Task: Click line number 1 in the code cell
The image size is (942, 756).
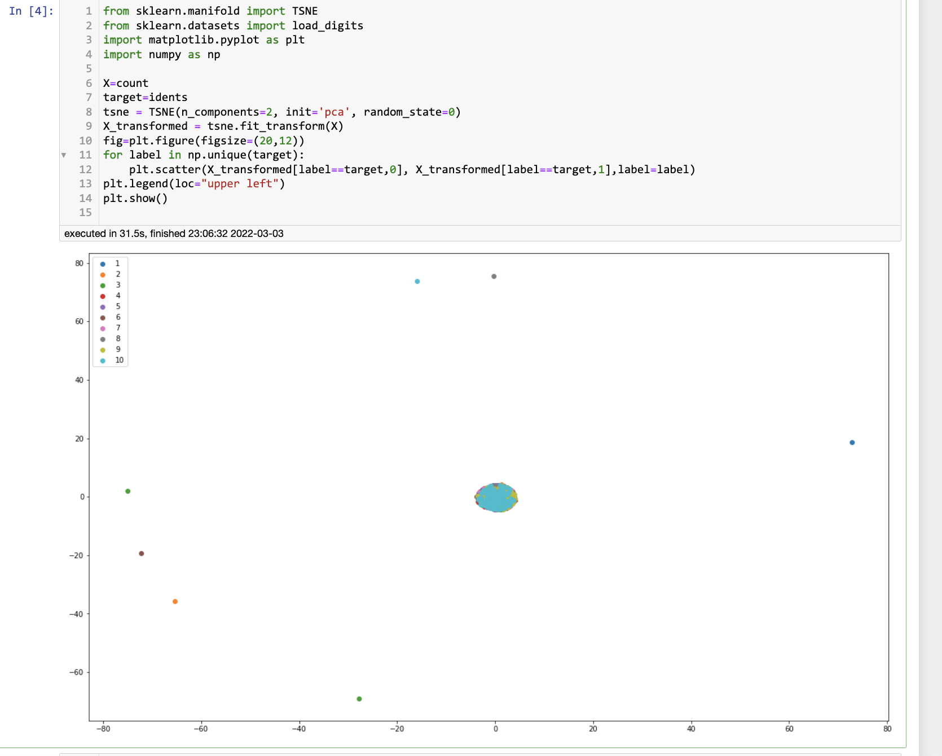Action: 88,11
